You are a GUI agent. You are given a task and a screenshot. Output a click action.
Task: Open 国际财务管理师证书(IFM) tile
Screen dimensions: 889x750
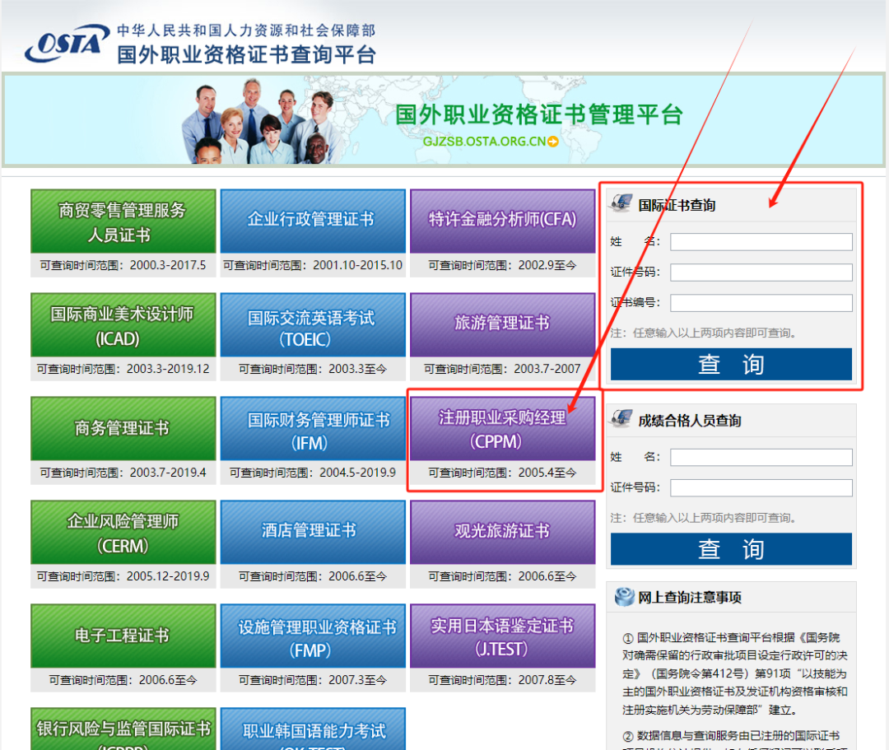(313, 429)
